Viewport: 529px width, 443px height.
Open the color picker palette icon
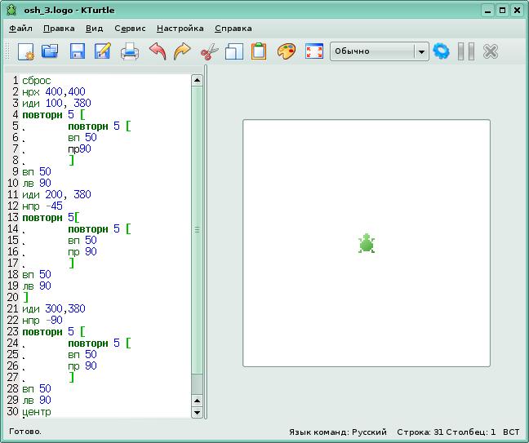(286, 51)
